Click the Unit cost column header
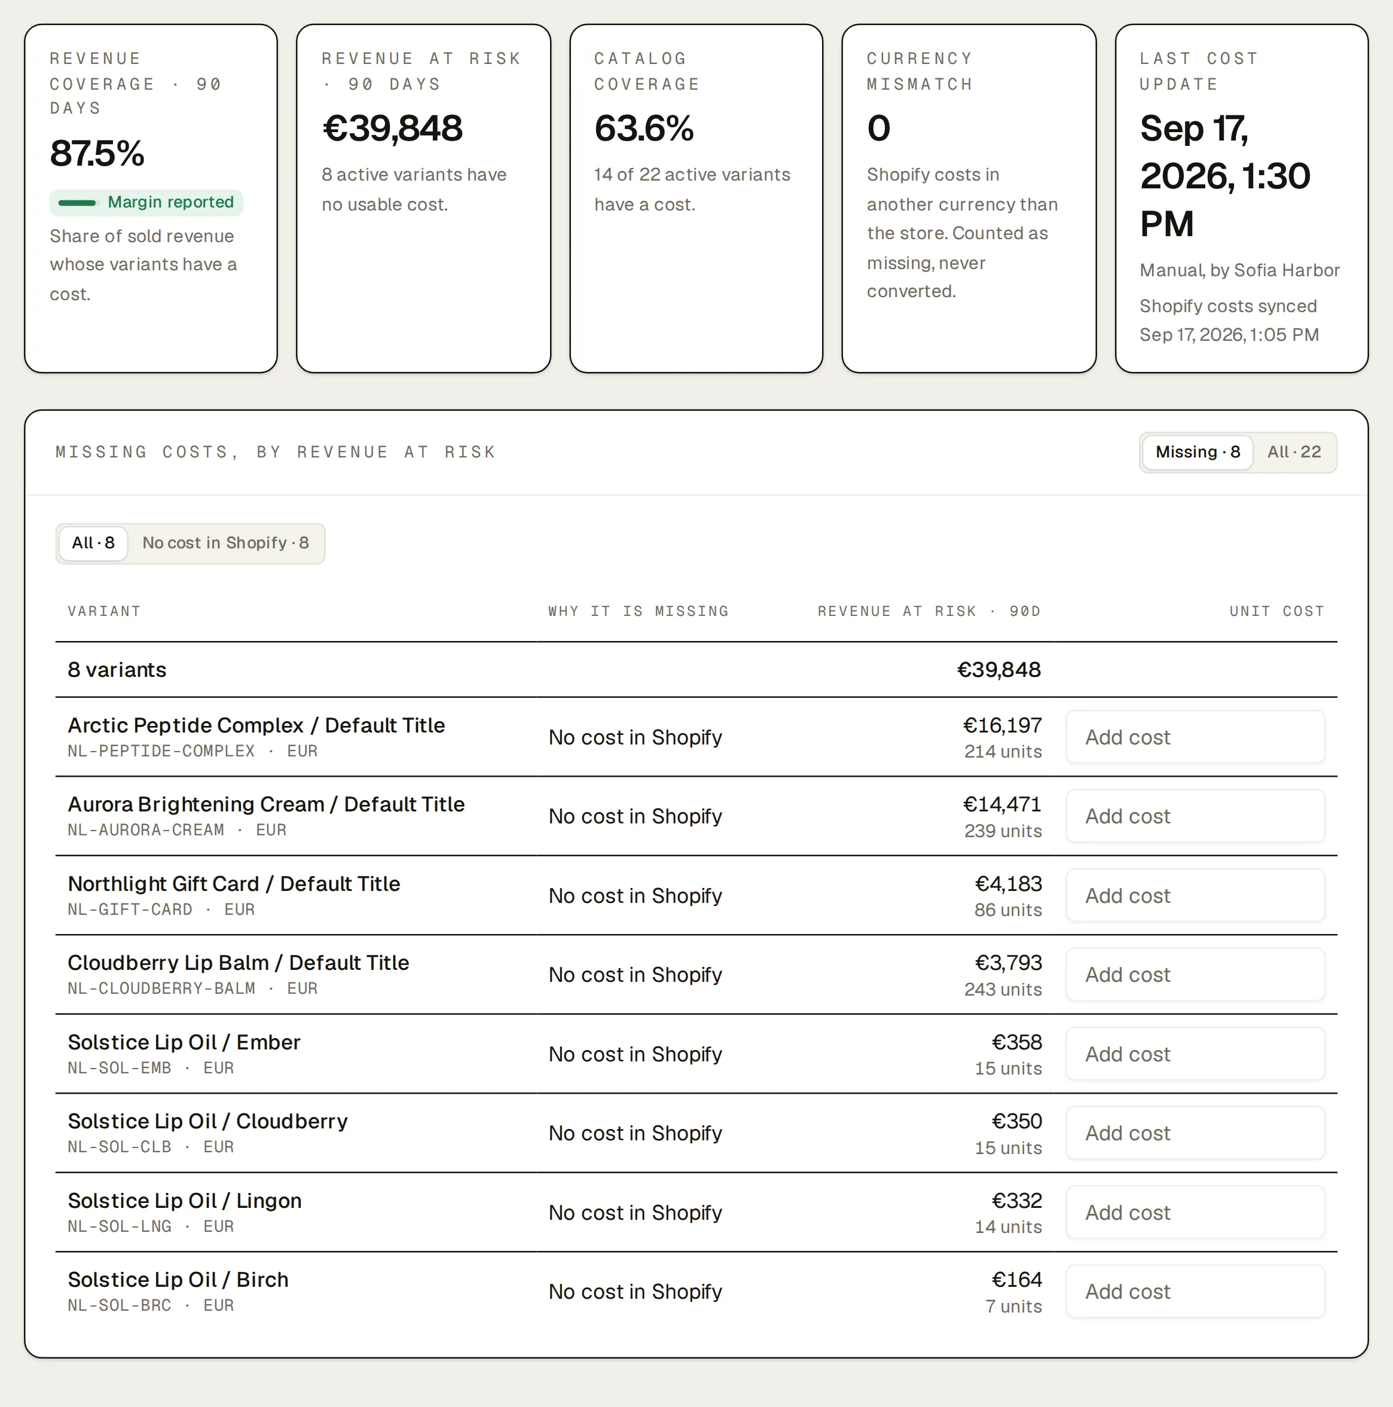Viewport: 1393px width, 1407px height. pyautogui.click(x=1276, y=612)
